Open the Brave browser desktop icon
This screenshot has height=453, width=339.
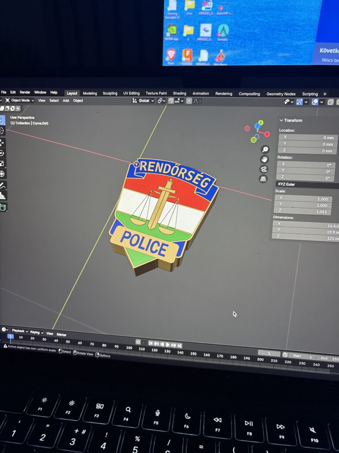pos(171,54)
